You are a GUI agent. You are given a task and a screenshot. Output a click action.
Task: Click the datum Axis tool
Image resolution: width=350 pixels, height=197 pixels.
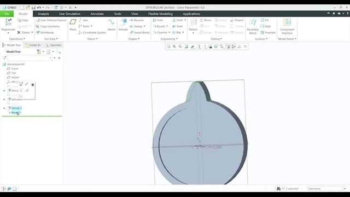(x=84, y=20)
